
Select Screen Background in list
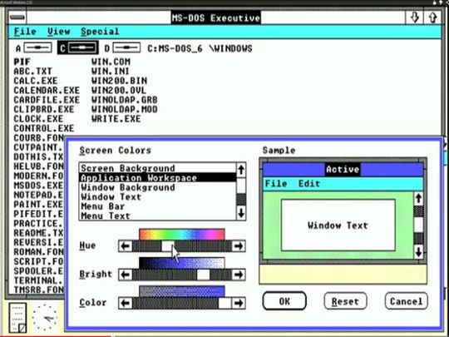click(x=157, y=168)
